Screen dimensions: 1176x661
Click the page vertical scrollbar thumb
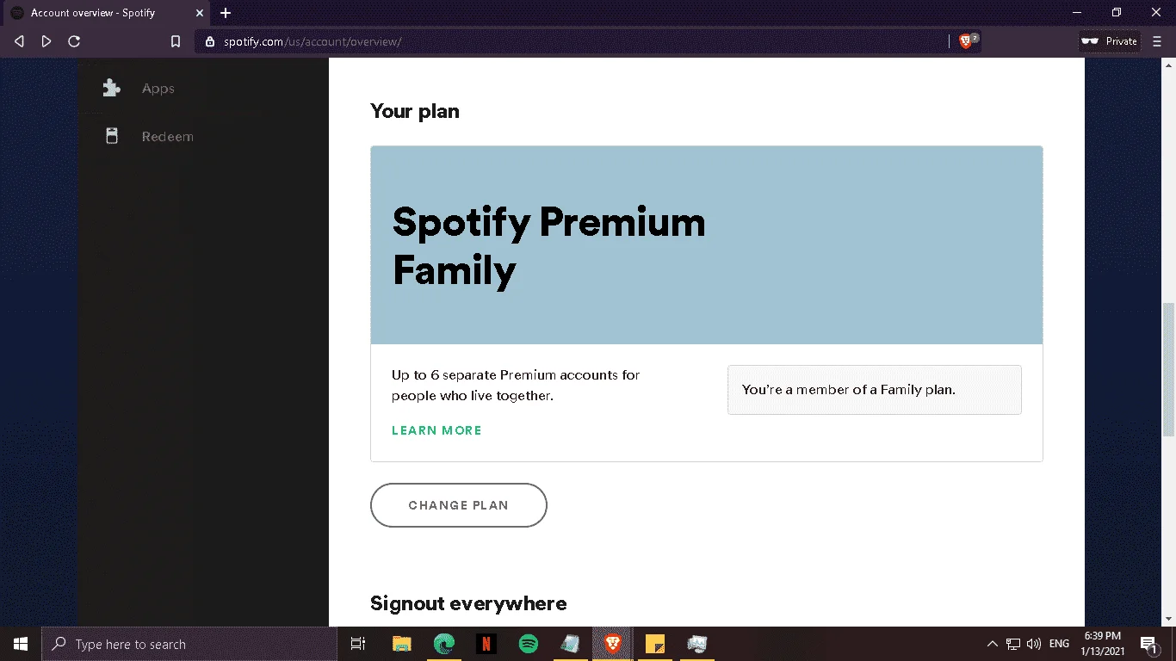(x=1169, y=370)
